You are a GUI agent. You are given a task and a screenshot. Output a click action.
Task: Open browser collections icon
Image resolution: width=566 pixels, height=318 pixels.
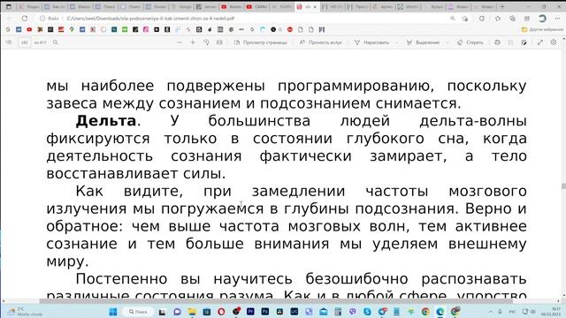pos(513,19)
